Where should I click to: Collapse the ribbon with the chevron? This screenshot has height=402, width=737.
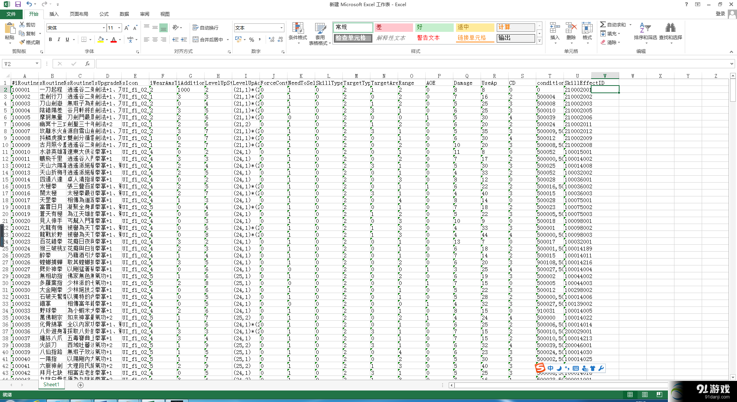731,51
